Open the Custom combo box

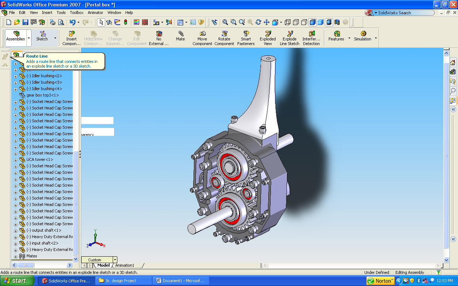(x=99, y=260)
